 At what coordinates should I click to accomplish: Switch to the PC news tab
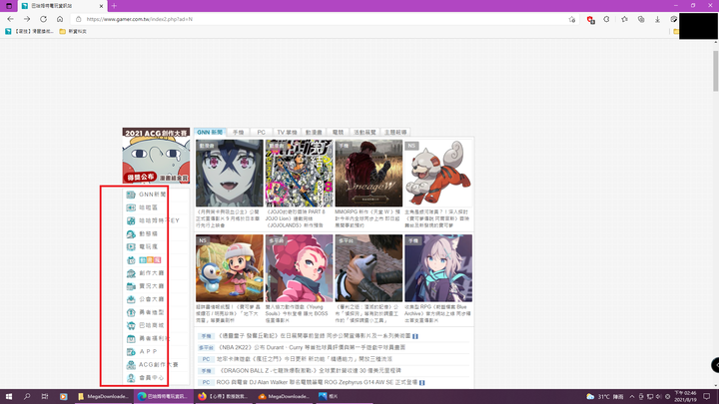coord(261,132)
